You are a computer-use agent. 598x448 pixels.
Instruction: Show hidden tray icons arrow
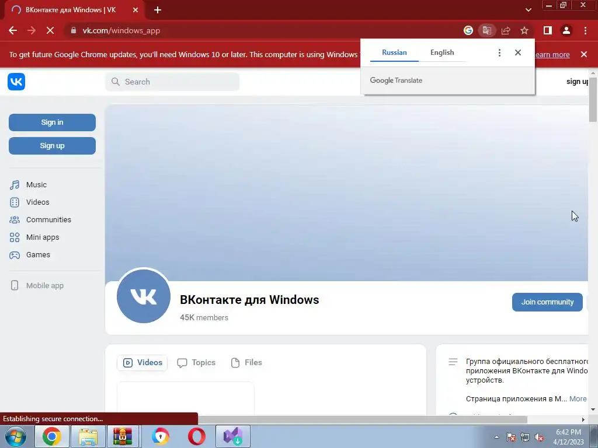click(496, 437)
